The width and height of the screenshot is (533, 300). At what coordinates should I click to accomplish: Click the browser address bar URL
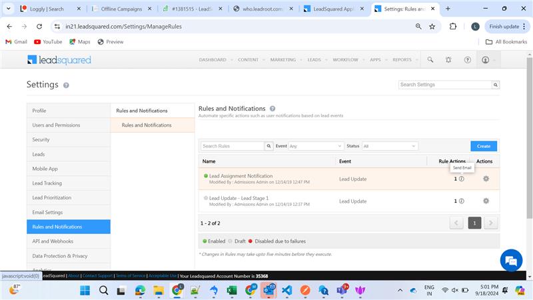(x=123, y=27)
